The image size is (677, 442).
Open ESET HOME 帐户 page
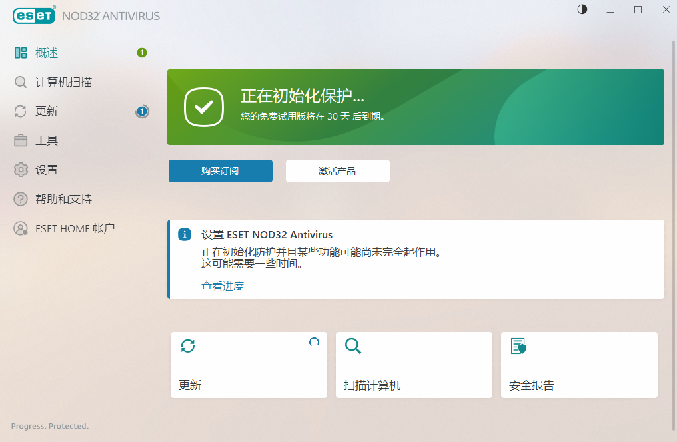75,228
